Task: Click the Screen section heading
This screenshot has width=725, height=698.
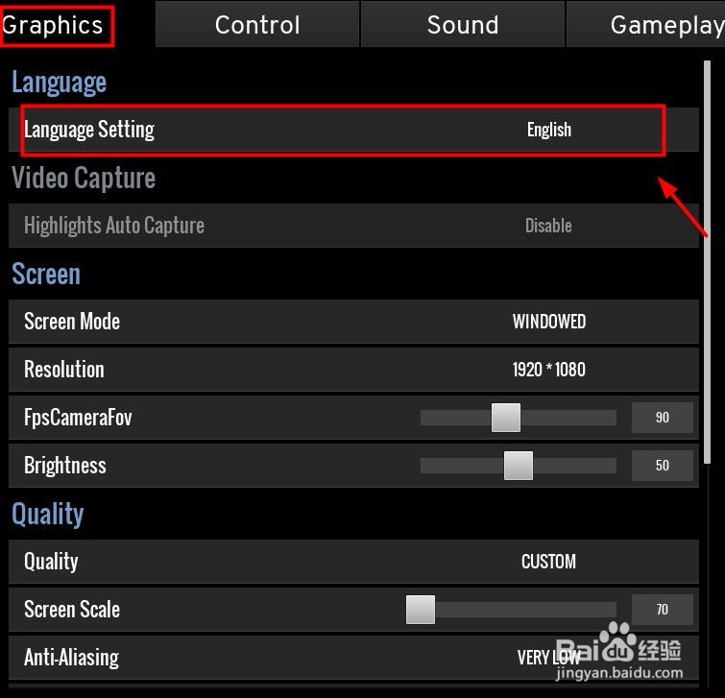Action: click(x=46, y=275)
